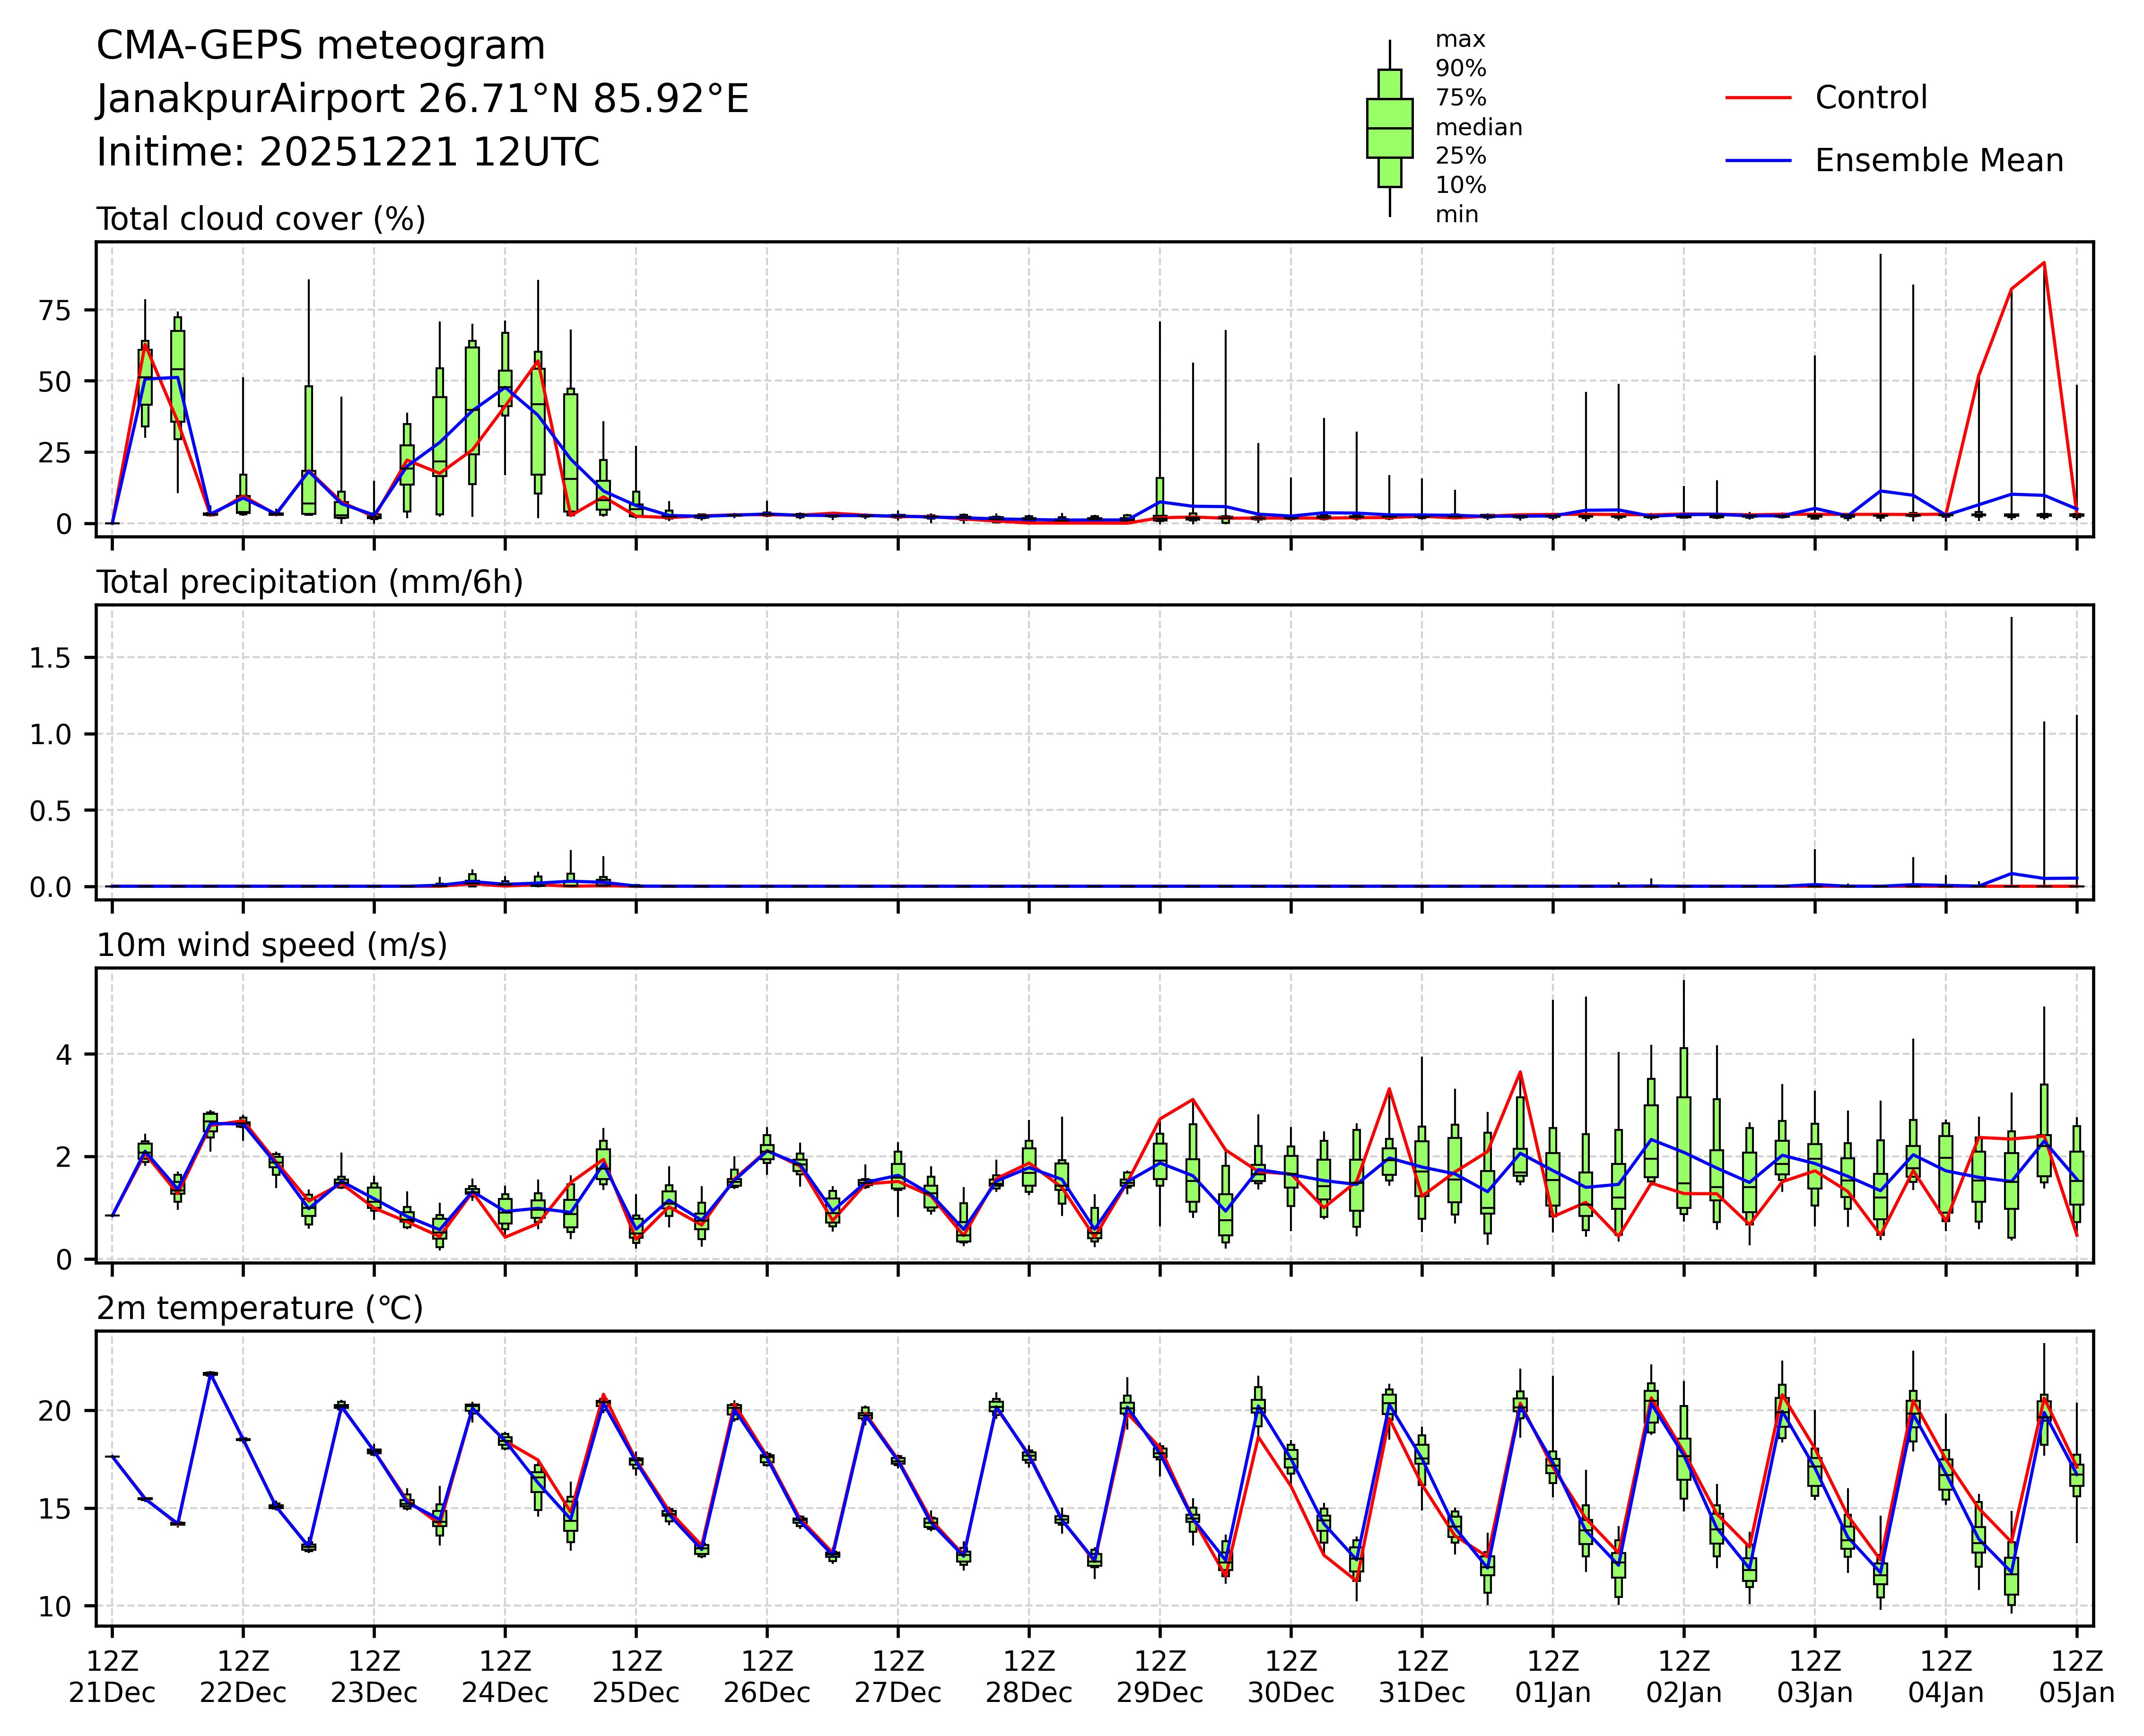Viewport: 2144px width, 1736px height.
Task: Click the '12Z 01Jan' x-axis label
Action: tap(1553, 1677)
